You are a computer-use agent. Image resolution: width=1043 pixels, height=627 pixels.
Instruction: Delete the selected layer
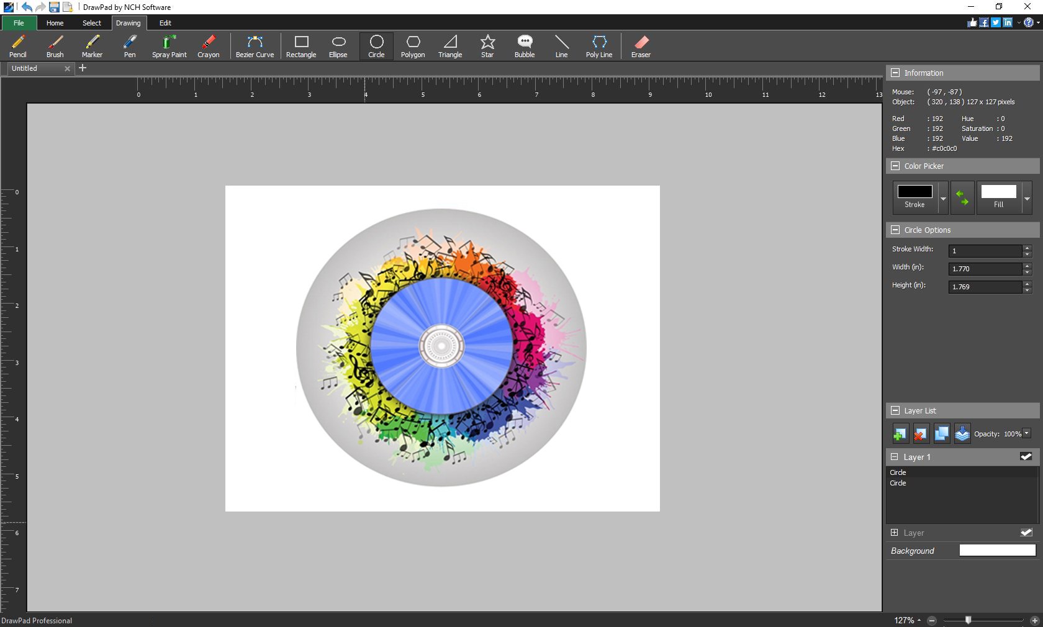pyautogui.click(x=920, y=434)
